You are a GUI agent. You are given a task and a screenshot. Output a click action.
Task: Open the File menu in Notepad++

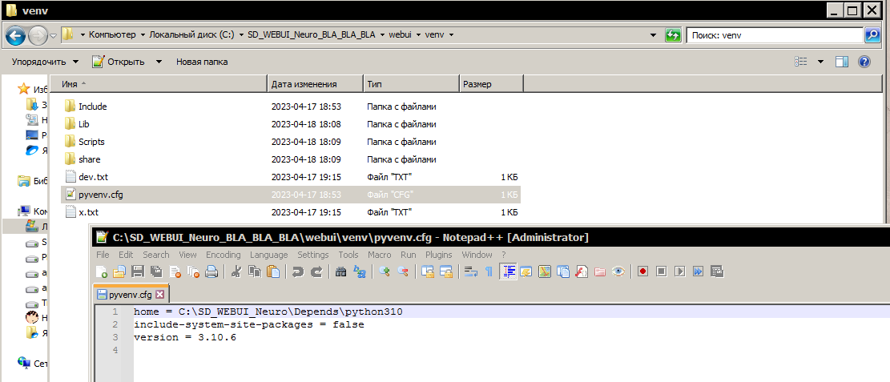point(103,255)
